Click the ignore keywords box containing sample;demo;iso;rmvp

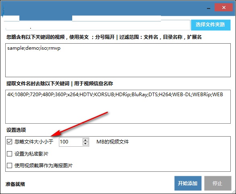point(118,60)
